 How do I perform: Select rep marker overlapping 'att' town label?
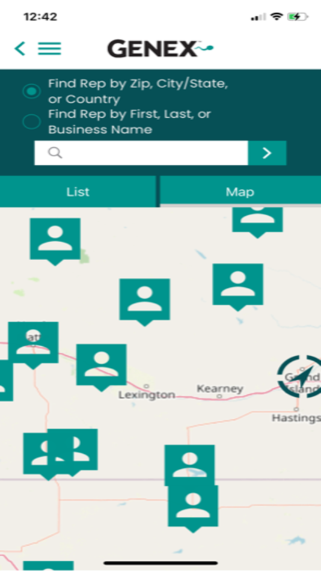coord(33,345)
